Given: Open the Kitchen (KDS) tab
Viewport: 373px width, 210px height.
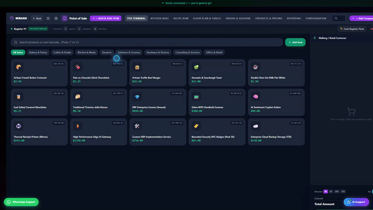Looking at the screenshot, I should click(160, 18).
